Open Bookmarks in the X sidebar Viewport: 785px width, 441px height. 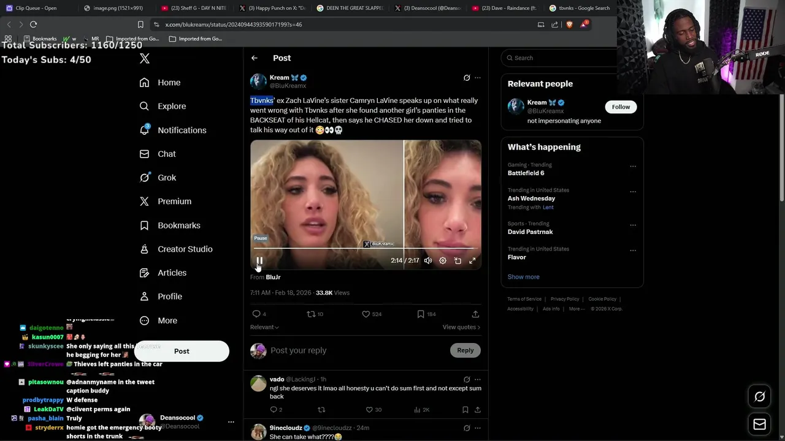(170, 225)
